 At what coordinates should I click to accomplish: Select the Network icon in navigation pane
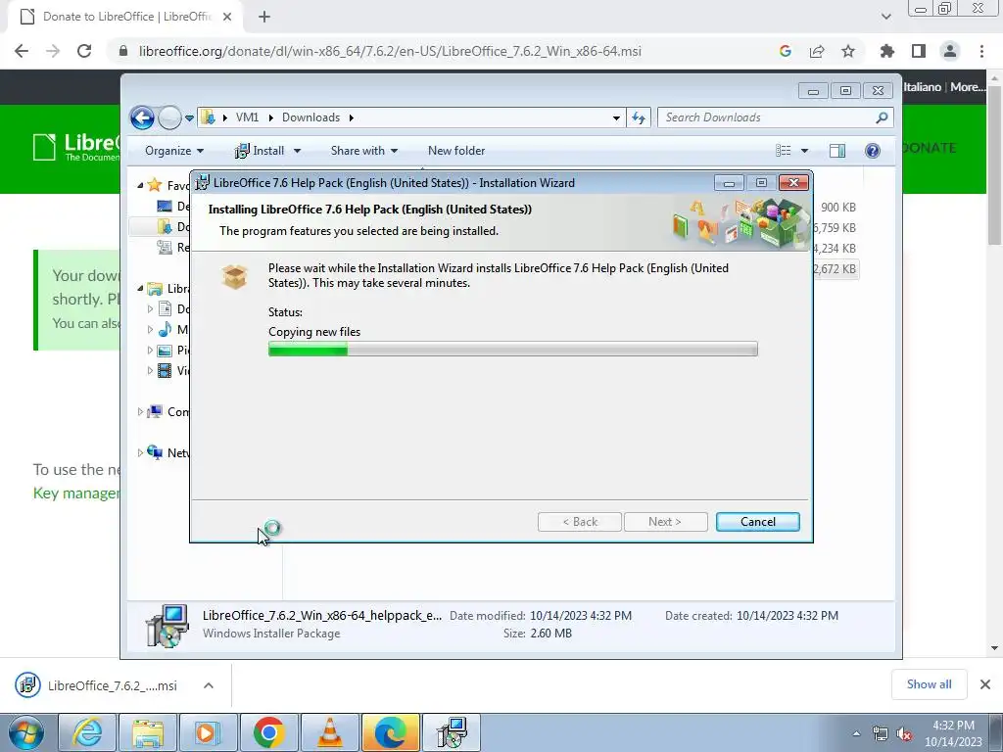coord(155,452)
